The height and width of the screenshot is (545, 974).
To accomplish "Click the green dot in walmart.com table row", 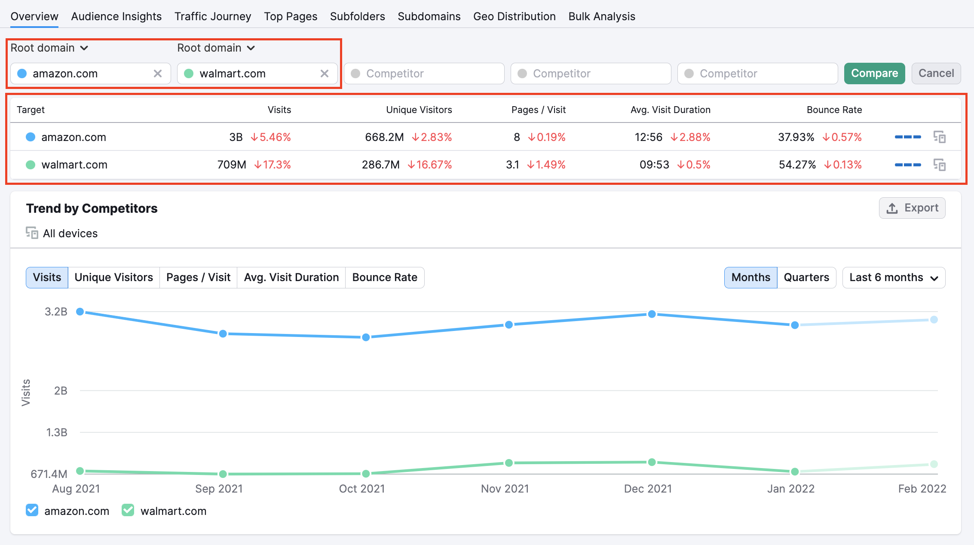I will click(x=31, y=165).
